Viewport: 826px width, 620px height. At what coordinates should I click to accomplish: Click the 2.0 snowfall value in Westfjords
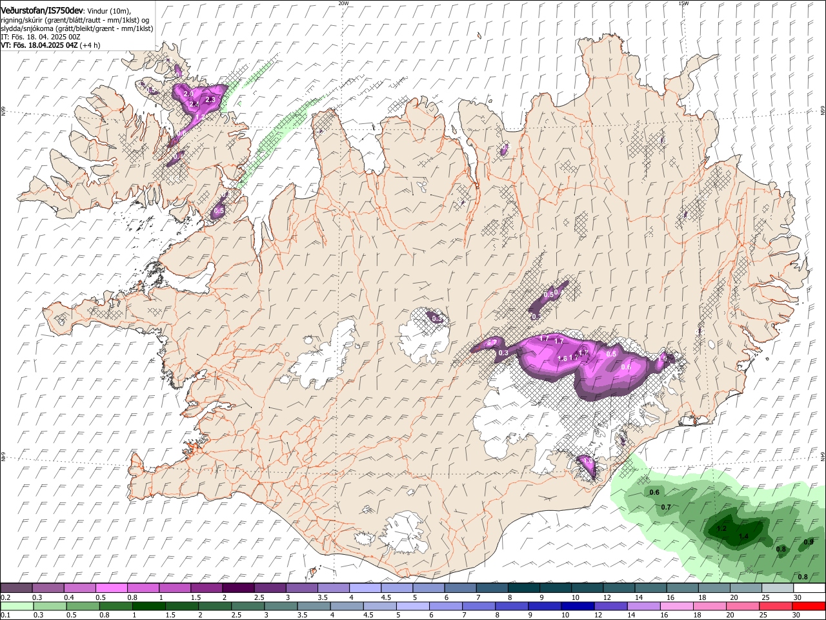pyautogui.click(x=188, y=94)
